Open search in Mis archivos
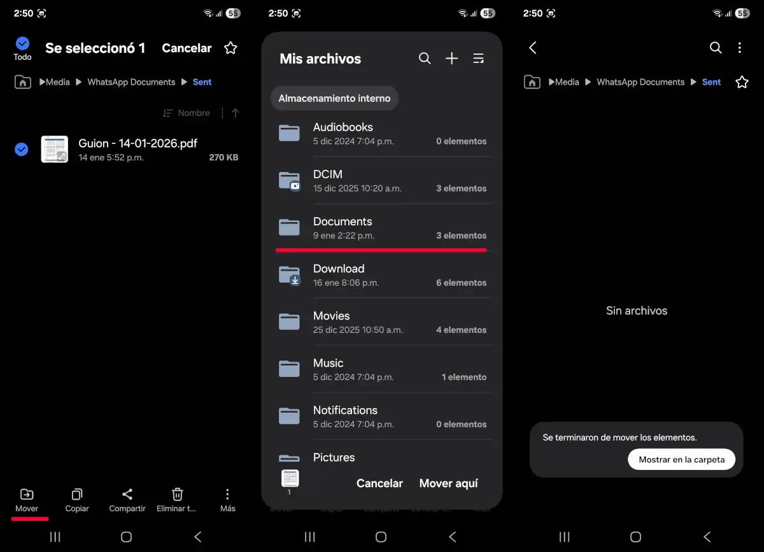The width and height of the screenshot is (764, 552). pos(425,58)
